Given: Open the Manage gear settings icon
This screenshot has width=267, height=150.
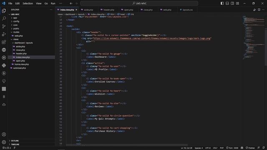Looking at the screenshot, I should tap(4, 142).
